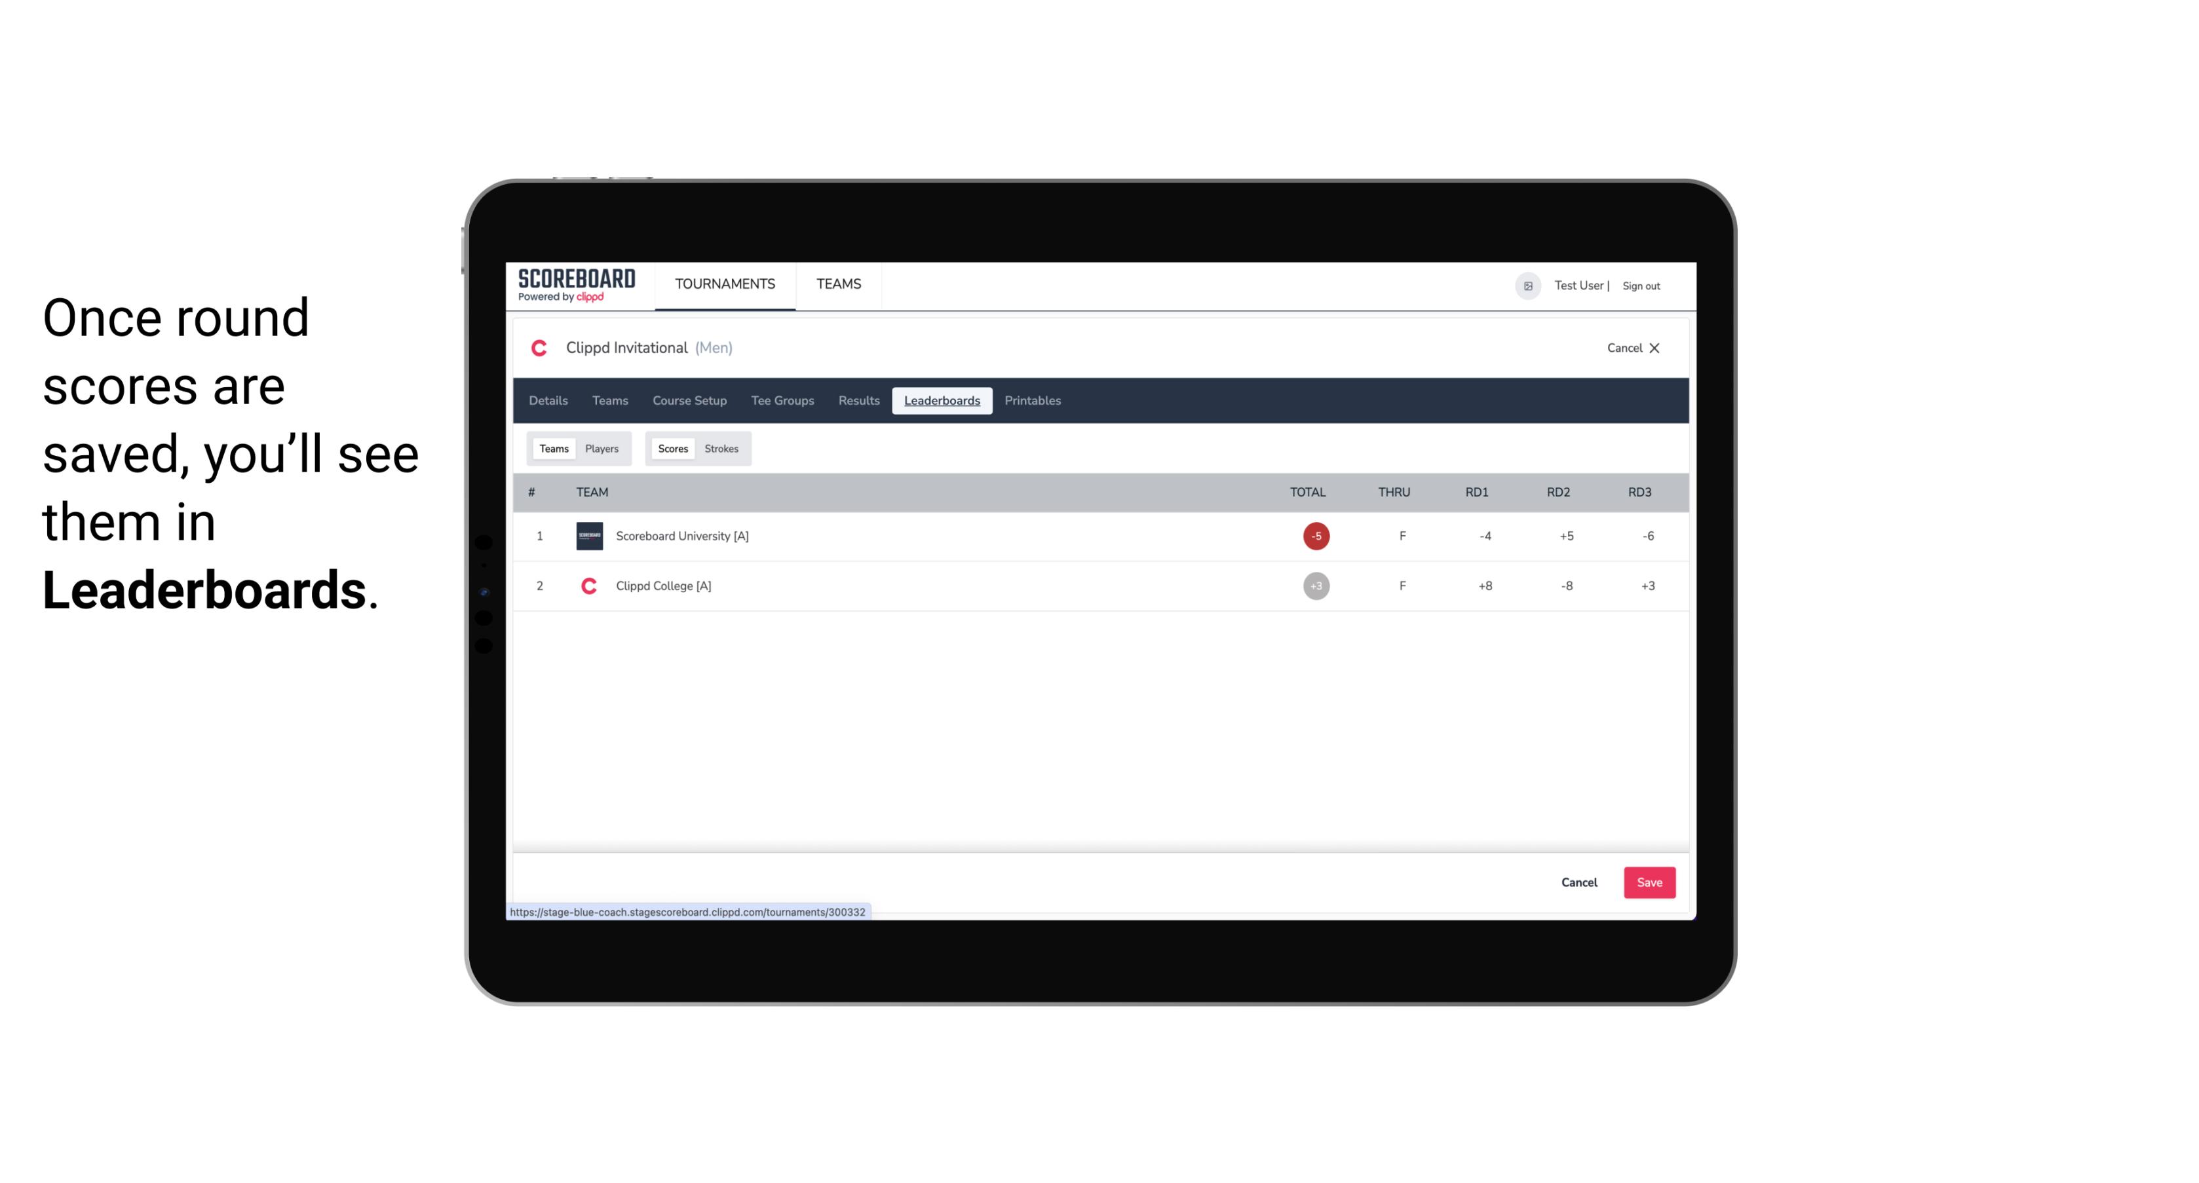Viewport: 2199px width, 1183px height.
Task: Expand the Course Setup section
Action: tap(689, 401)
